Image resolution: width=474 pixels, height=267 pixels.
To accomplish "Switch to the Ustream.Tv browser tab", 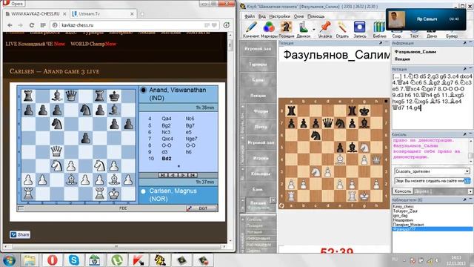I will (x=103, y=14).
